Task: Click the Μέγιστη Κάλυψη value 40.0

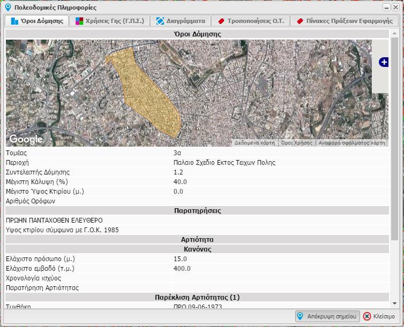Action: tap(180, 182)
